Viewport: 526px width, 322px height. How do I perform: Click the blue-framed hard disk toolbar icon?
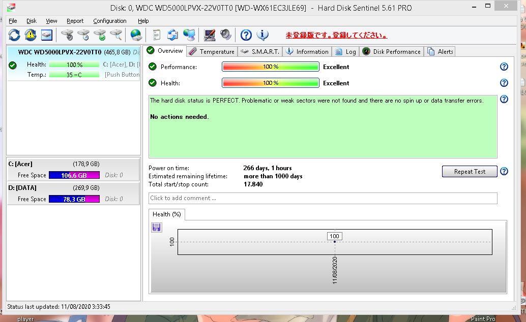(47, 35)
